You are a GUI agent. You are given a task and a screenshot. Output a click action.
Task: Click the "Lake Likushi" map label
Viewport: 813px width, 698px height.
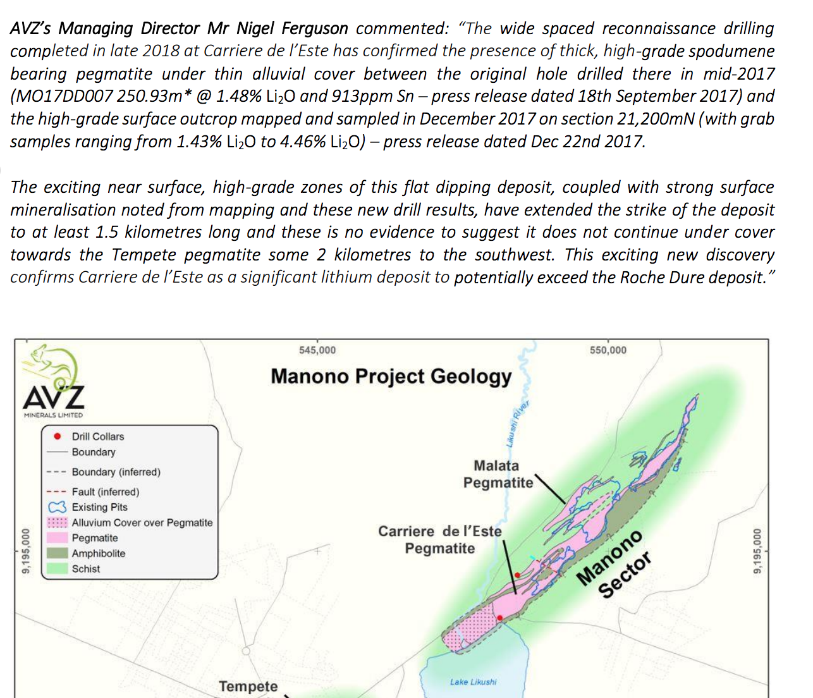(x=473, y=682)
